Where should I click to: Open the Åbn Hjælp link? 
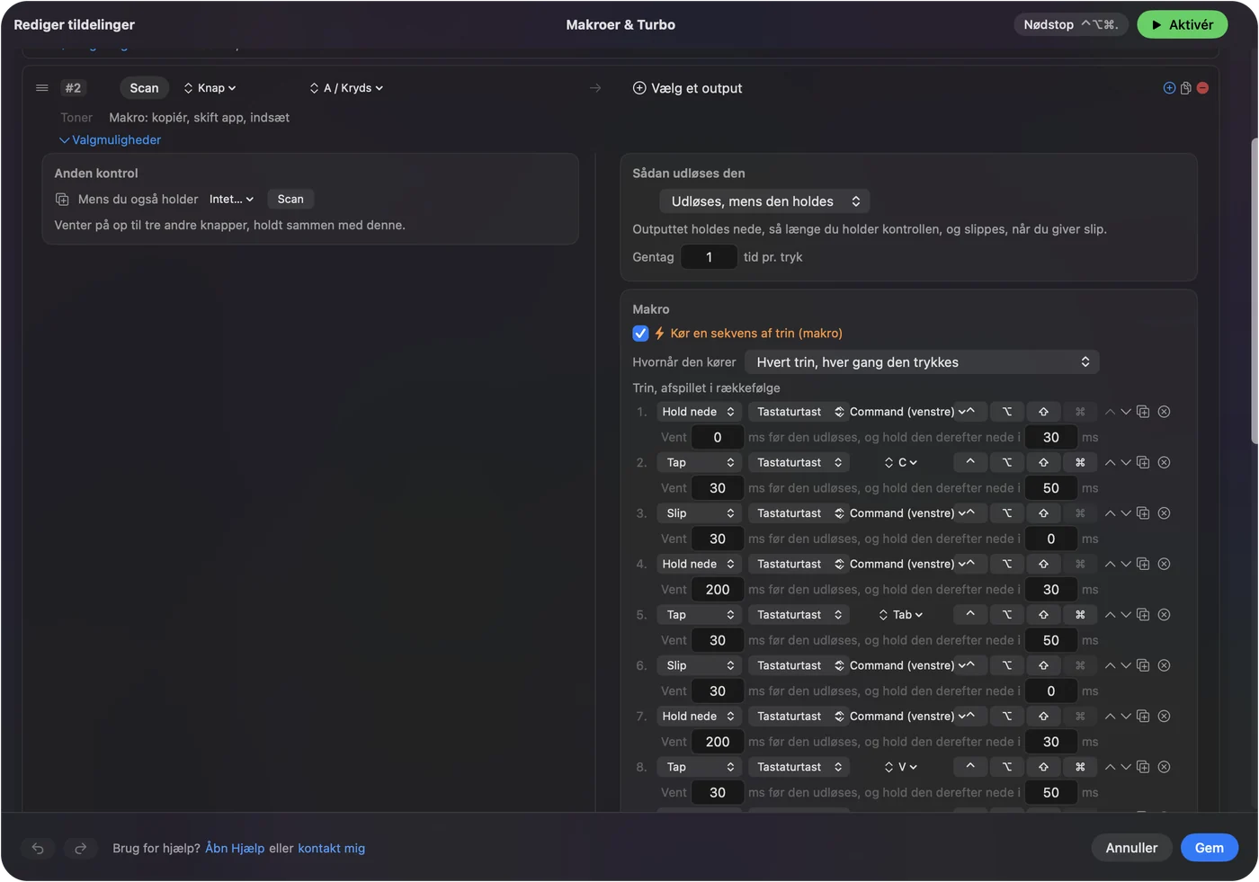click(235, 848)
